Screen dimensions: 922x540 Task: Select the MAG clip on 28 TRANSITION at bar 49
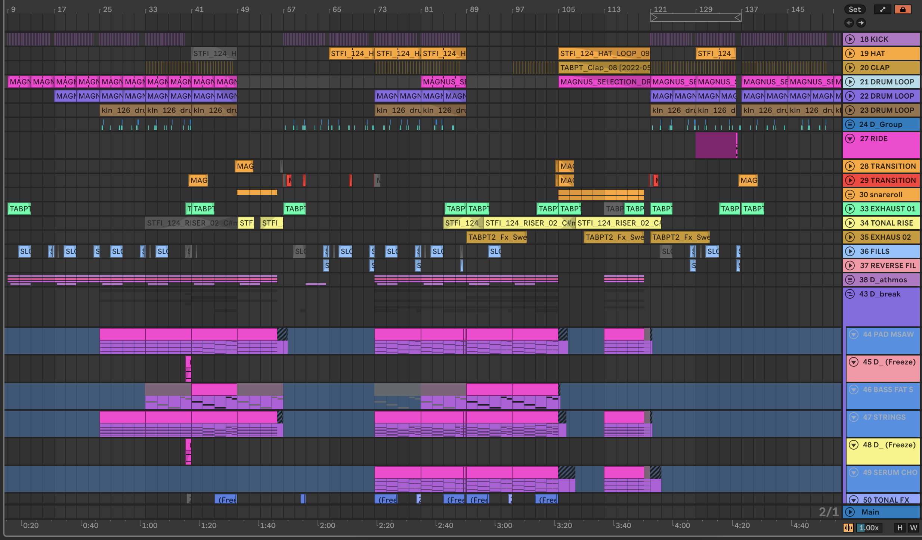244,166
